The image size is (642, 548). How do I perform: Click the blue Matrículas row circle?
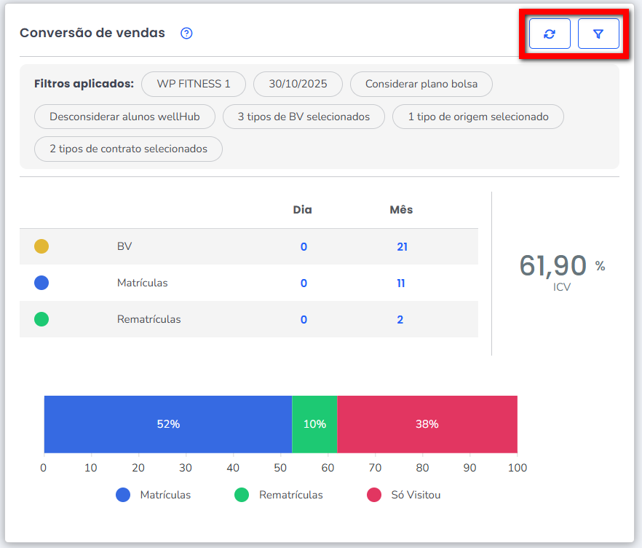point(41,283)
